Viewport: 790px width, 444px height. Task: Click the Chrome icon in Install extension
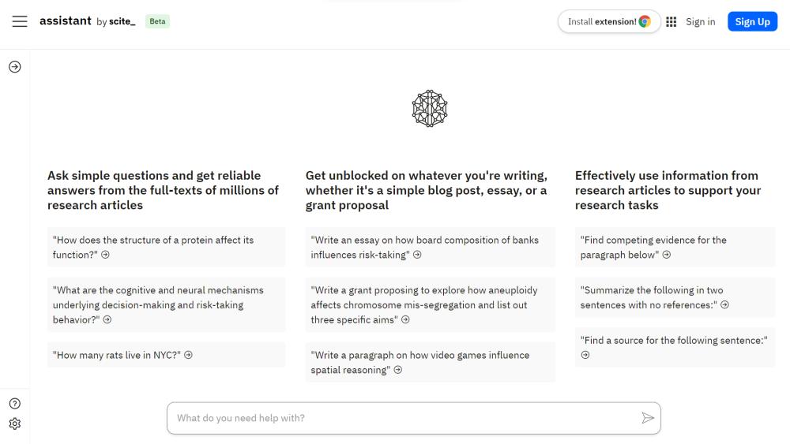pyautogui.click(x=645, y=21)
